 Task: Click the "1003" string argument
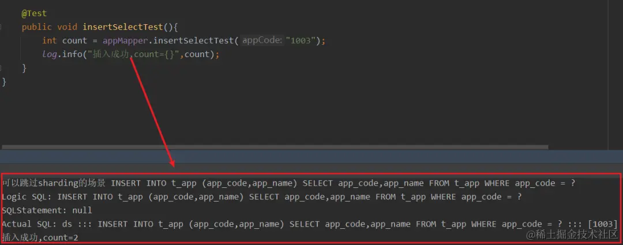click(x=301, y=40)
